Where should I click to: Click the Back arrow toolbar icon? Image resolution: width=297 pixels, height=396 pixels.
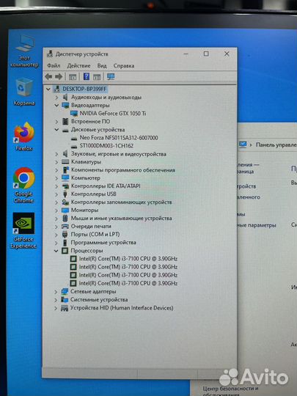(48, 76)
